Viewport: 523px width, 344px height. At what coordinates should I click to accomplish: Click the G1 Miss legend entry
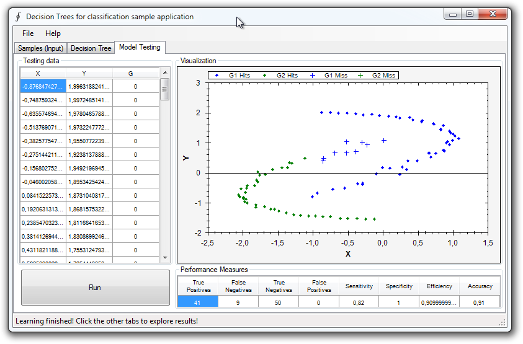pyautogui.click(x=329, y=76)
